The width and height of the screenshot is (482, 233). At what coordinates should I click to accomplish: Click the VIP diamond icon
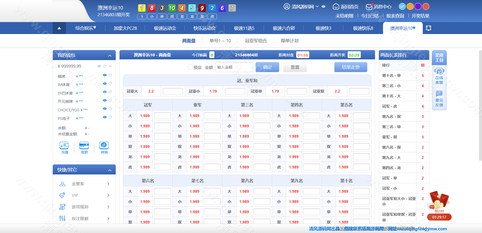(62, 195)
